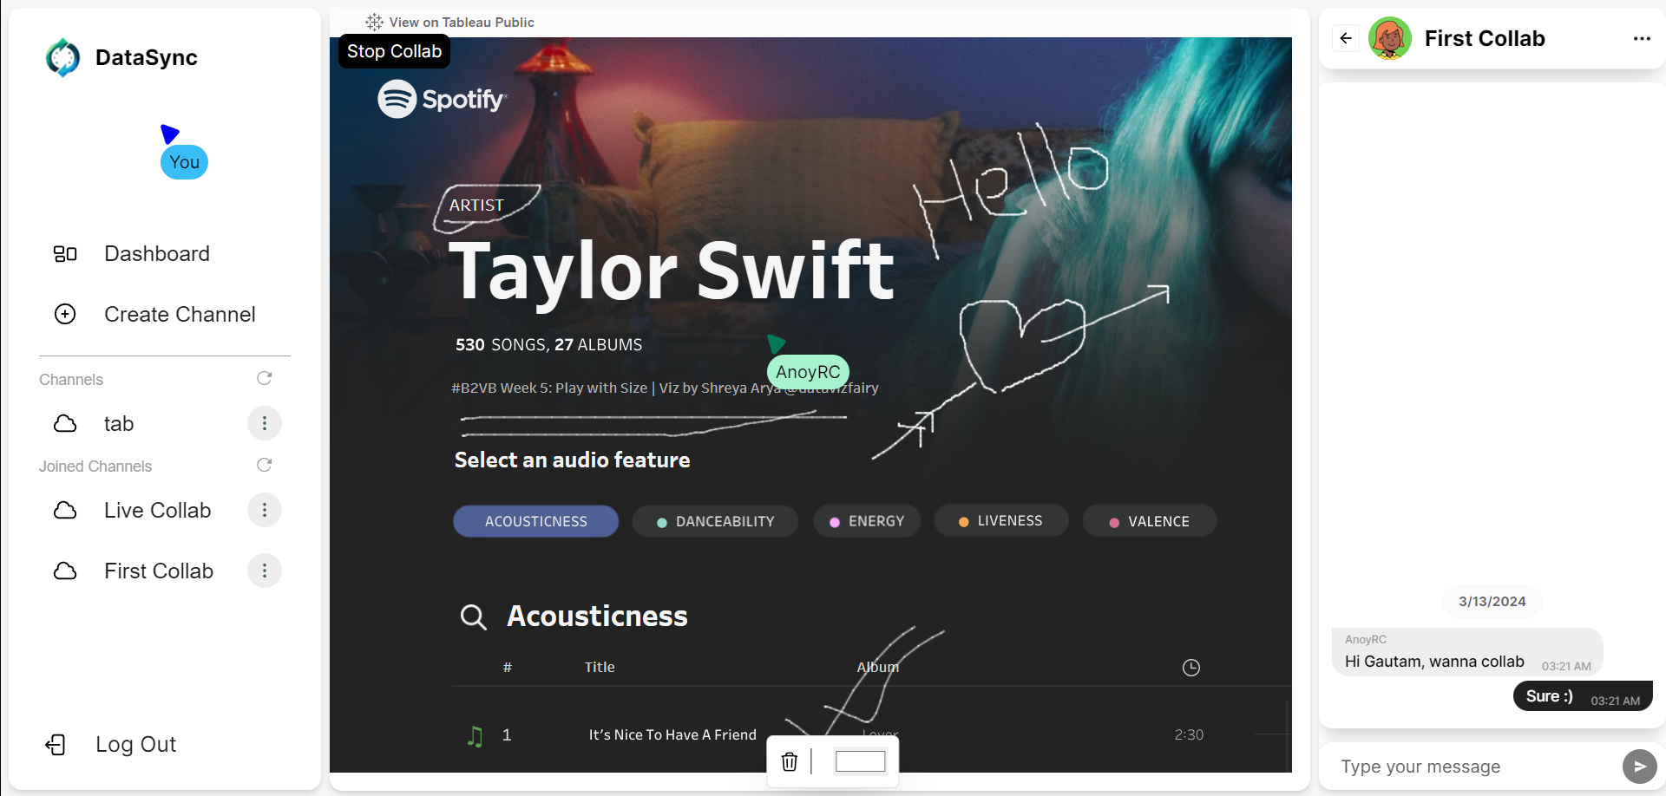Click the Log Out icon
The width and height of the screenshot is (1666, 796).
(x=56, y=745)
